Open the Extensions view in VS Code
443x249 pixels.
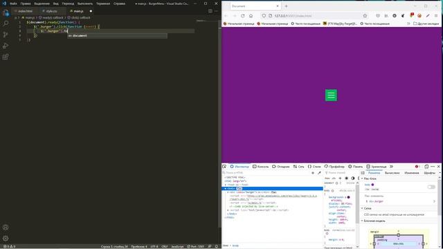point(6,57)
